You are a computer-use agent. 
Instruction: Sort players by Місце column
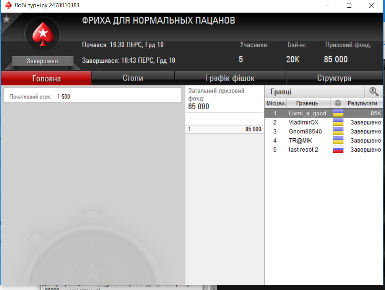coord(276,103)
